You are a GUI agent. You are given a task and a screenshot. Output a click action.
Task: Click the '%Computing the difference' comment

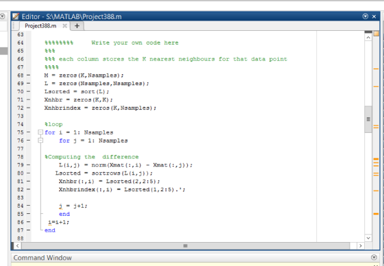(x=92, y=157)
